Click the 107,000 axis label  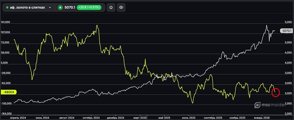pos(5,32)
